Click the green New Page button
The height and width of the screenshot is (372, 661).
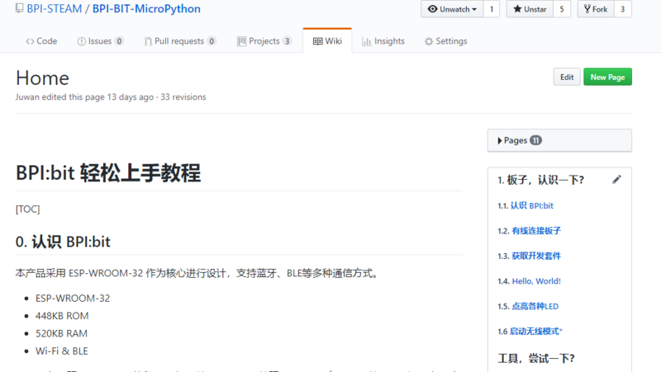tap(607, 77)
